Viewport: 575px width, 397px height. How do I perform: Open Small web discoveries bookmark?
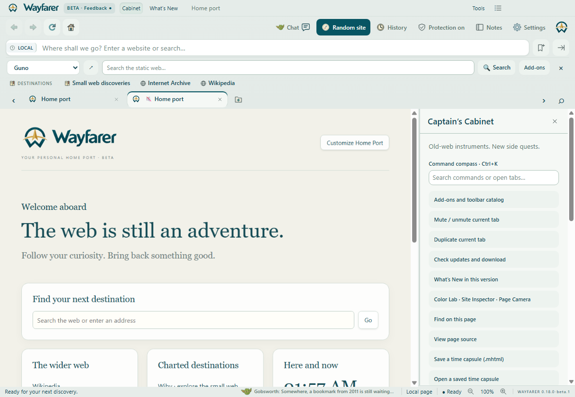[97, 83]
